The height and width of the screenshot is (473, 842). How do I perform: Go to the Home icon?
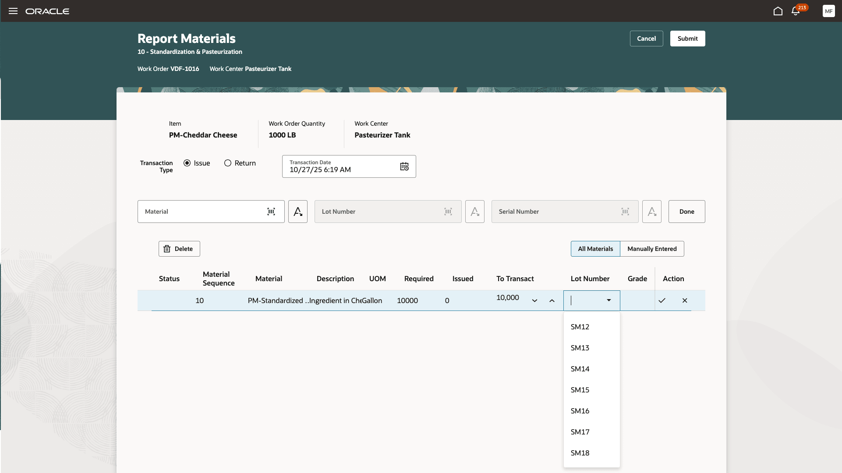pos(778,11)
